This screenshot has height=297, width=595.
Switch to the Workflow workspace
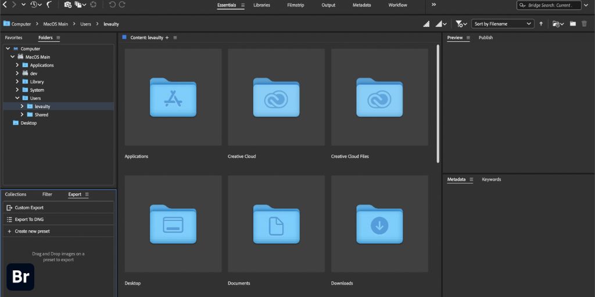pos(397,5)
